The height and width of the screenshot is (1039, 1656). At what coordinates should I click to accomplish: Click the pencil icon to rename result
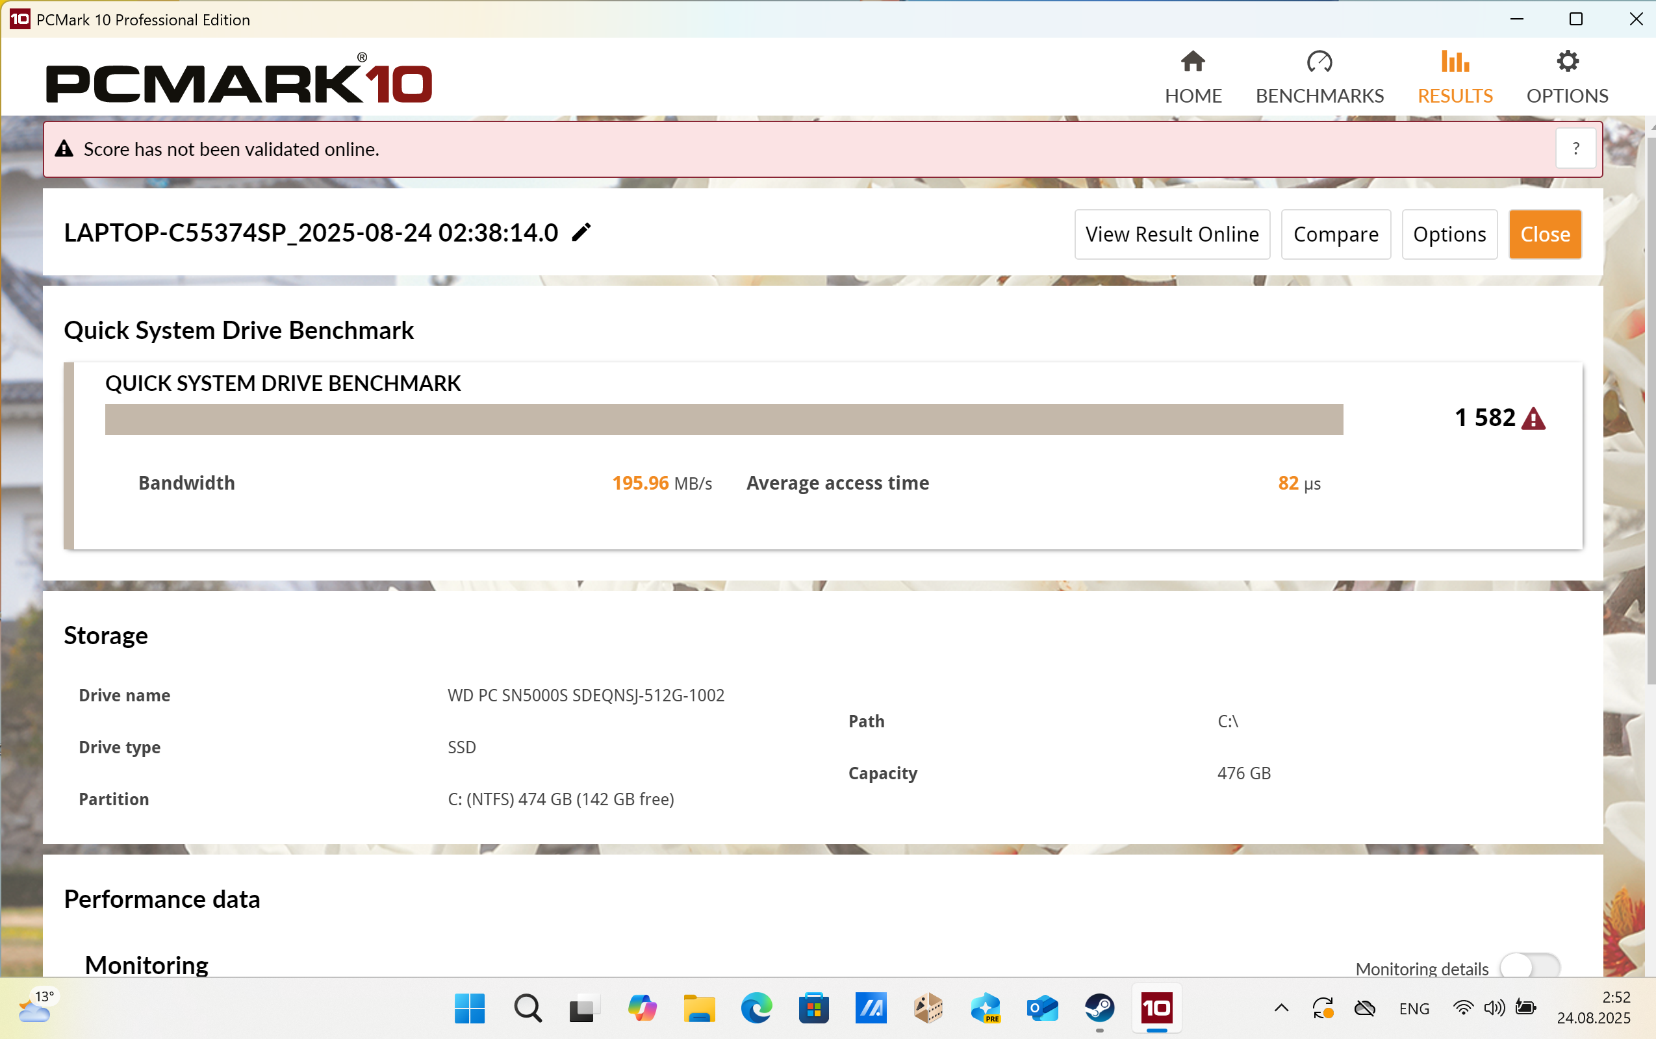click(581, 233)
